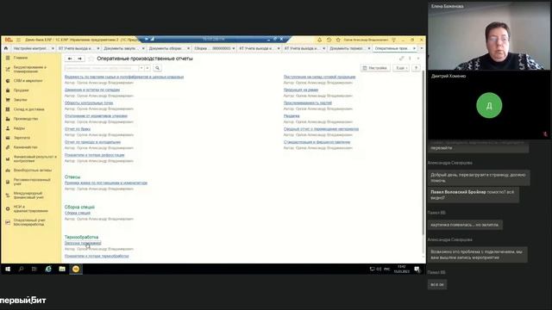Screen dimensions: 552x310
Task: Select the Оперативные произ... tab
Action: pyautogui.click(x=392, y=48)
